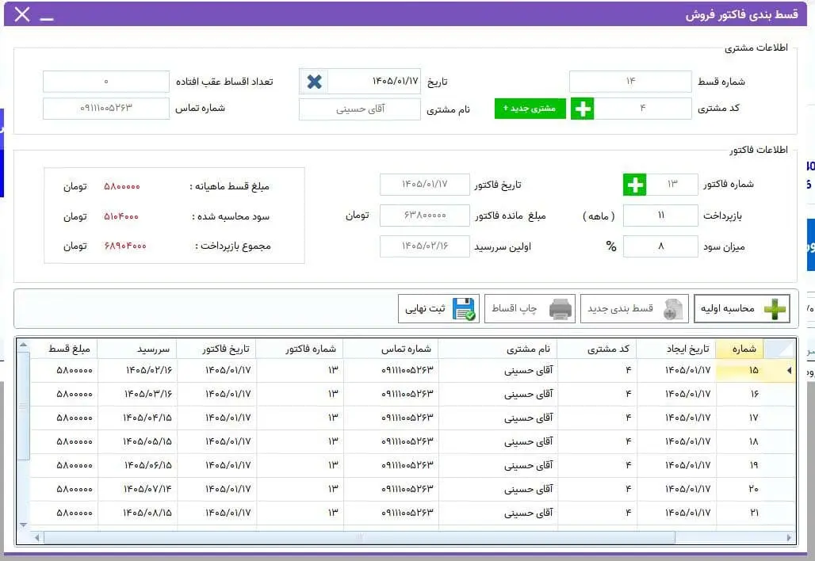Click the تعداد اقساط عقب افتاده field
815x561 pixels.
tap(106, 81)
